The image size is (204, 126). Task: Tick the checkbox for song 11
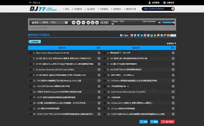(x=31, y=81)
